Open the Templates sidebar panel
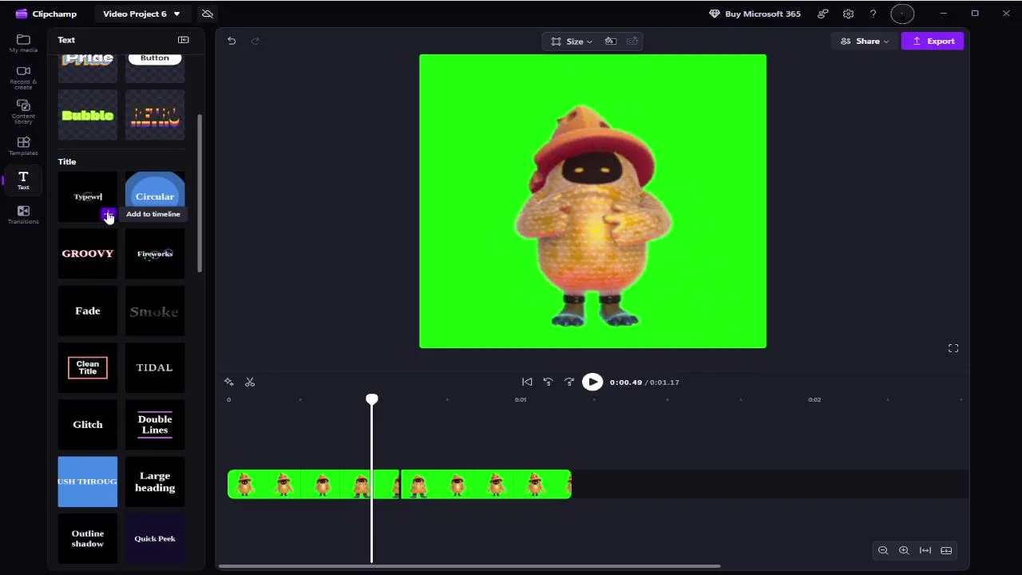 [23, 146]
